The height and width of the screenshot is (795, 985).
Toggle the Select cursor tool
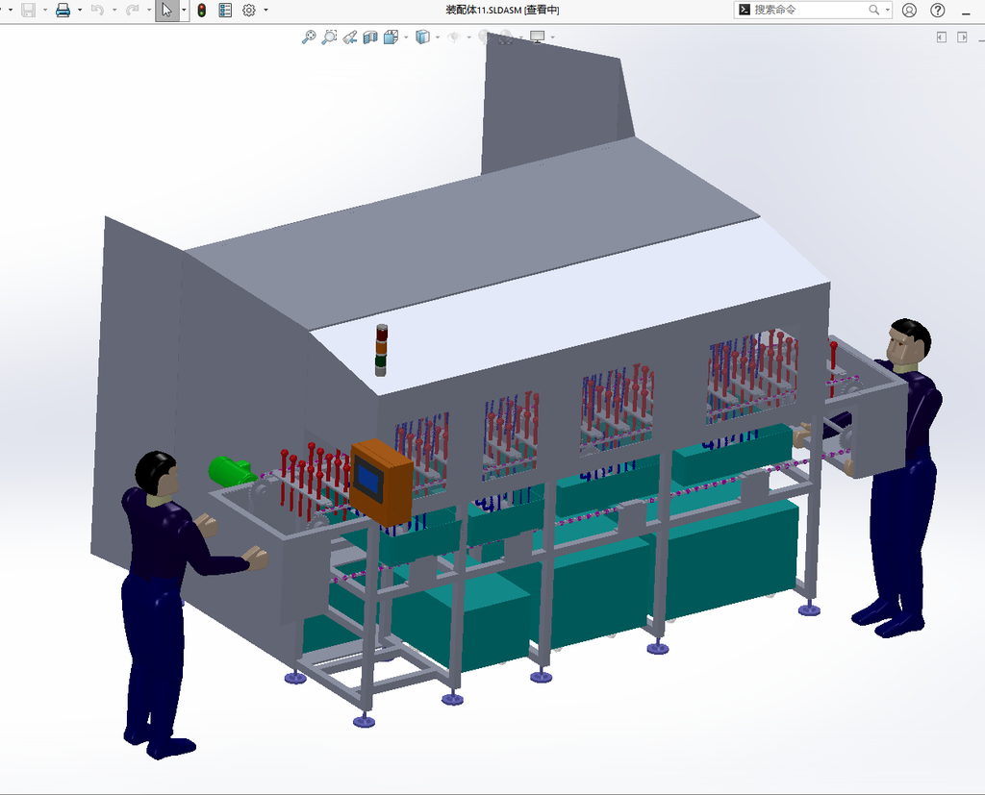(166, 10)
